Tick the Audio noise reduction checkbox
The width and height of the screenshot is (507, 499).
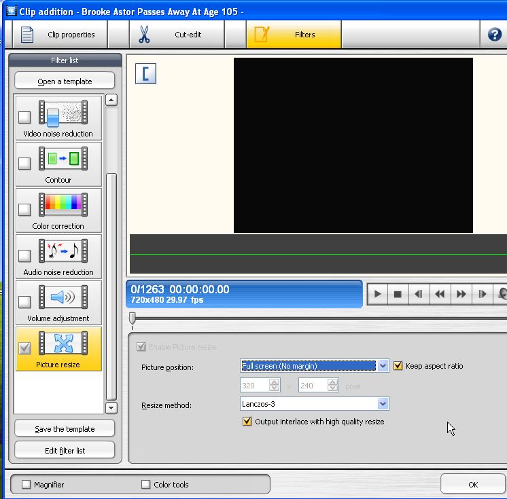tap(24, 256)
